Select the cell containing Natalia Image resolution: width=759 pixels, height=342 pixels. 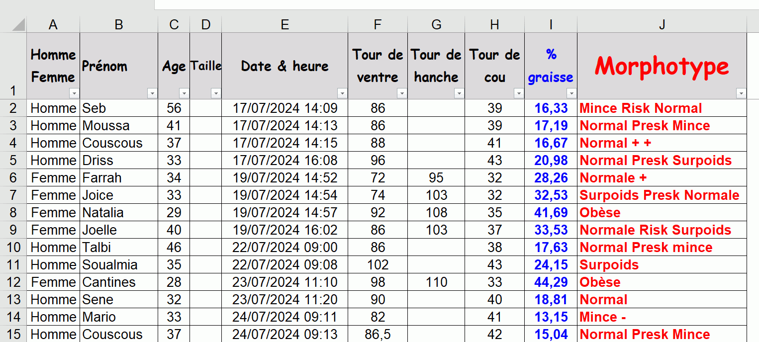pyautogui.click(x=119, y=212)
